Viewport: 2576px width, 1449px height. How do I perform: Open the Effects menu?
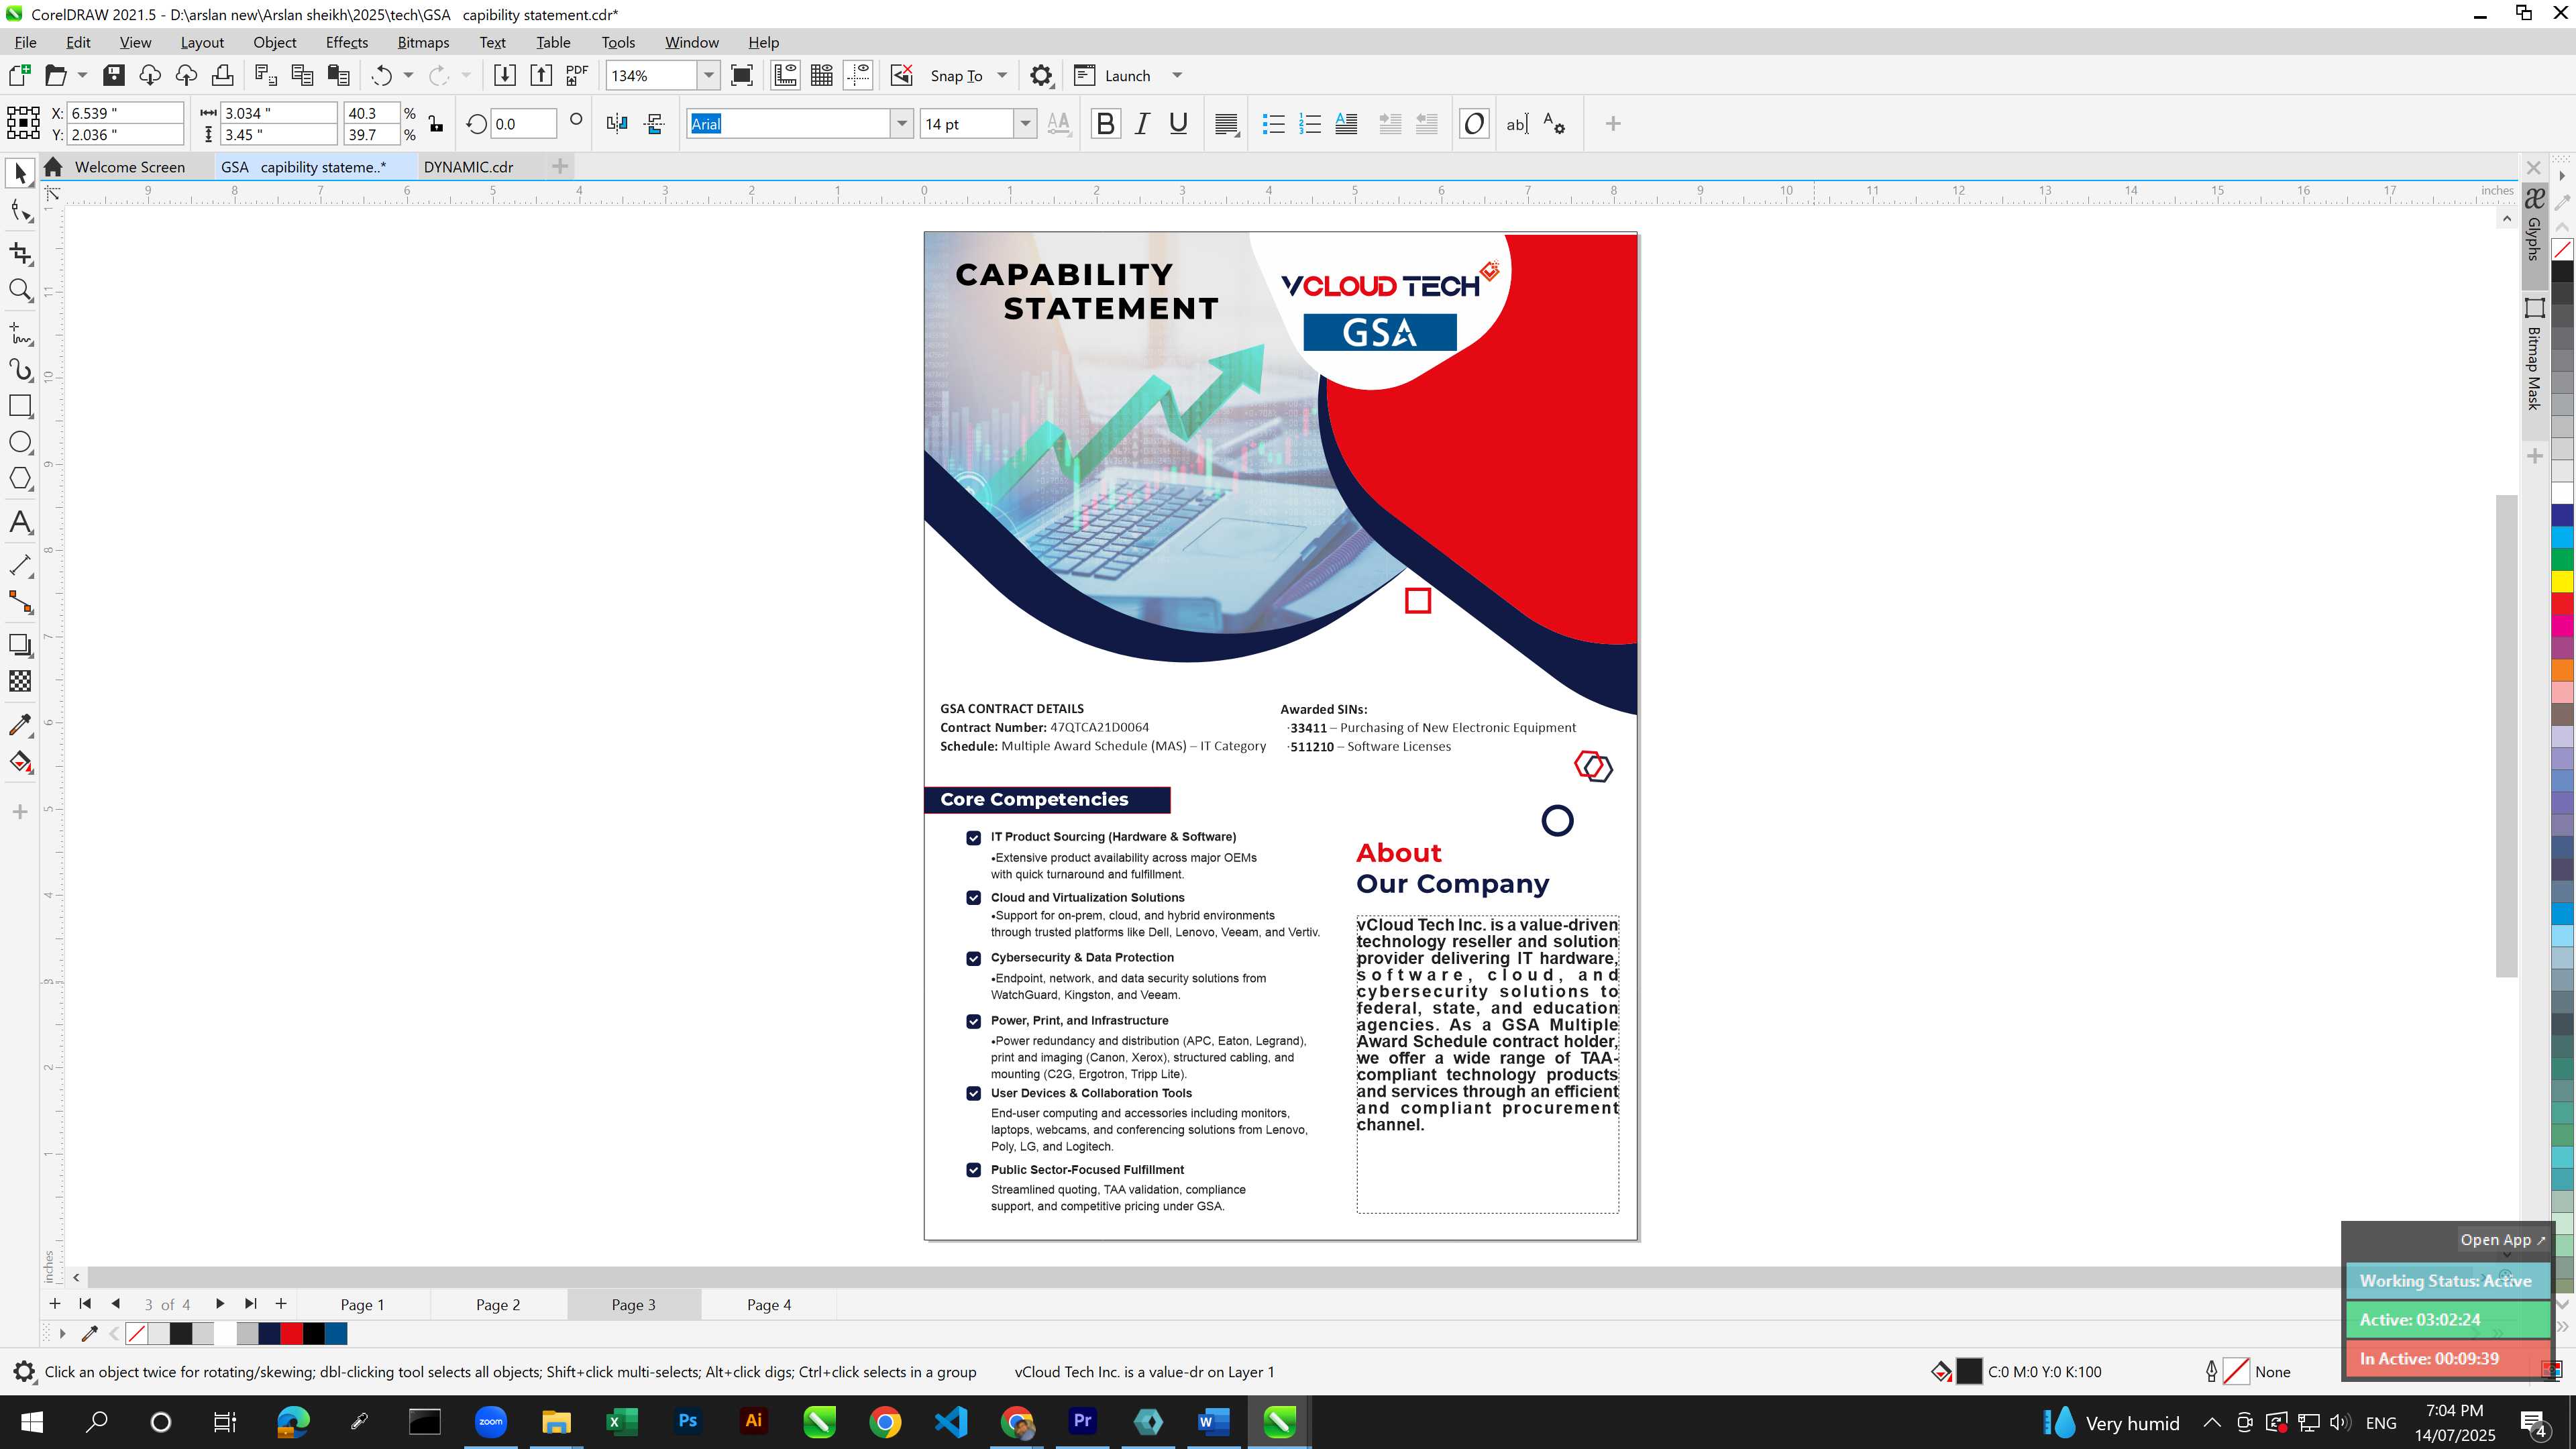click(x=346, y=43)
